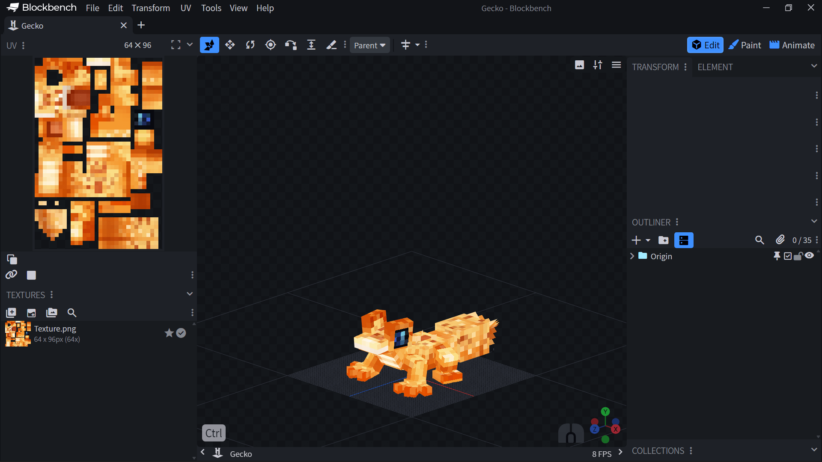Select the Vertex Snap tool
The image size is (822, 462).
click(x=291, y=45)
